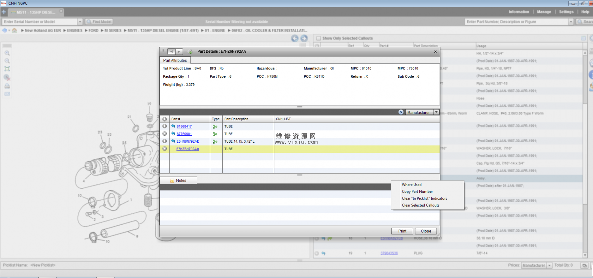
Task: Go to next part in Part Details dialog
Action: click(x=179, y=51)
